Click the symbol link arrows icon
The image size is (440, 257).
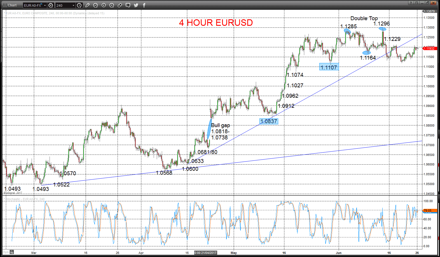pos(120,5)
